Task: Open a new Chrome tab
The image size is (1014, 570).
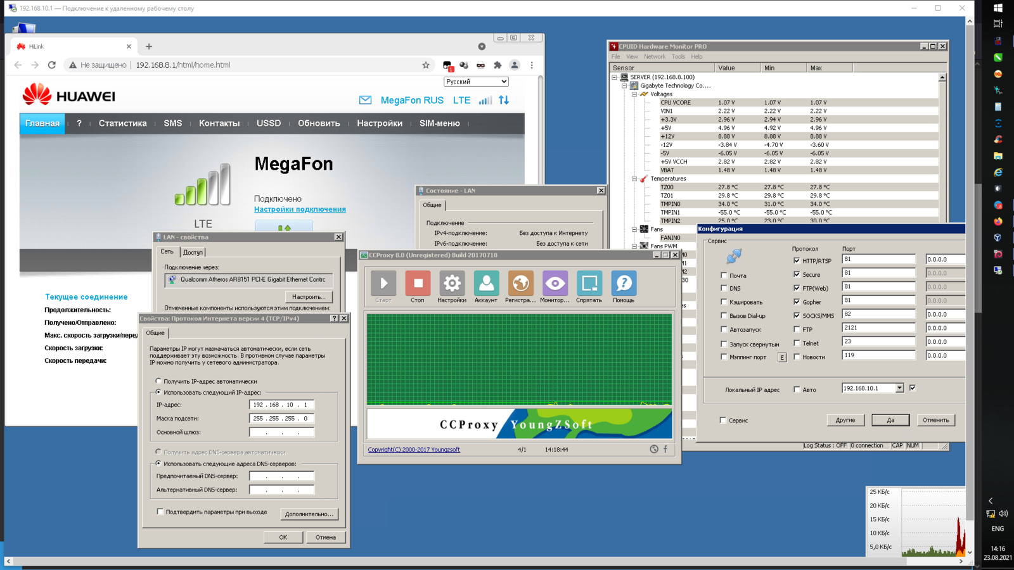Action: tap(149, 46)
